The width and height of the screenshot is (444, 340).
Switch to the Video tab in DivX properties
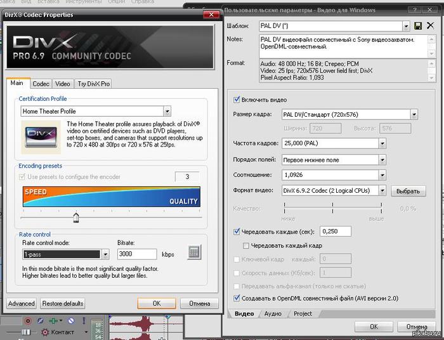pyautogui.click(x=63, y=84)
